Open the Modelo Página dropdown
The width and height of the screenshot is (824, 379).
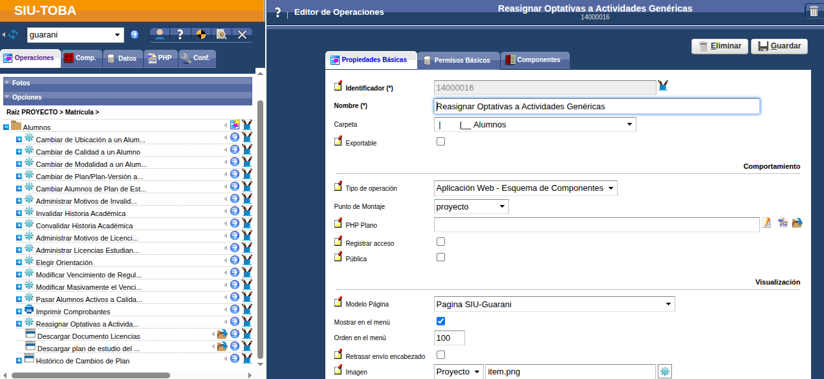554,304
